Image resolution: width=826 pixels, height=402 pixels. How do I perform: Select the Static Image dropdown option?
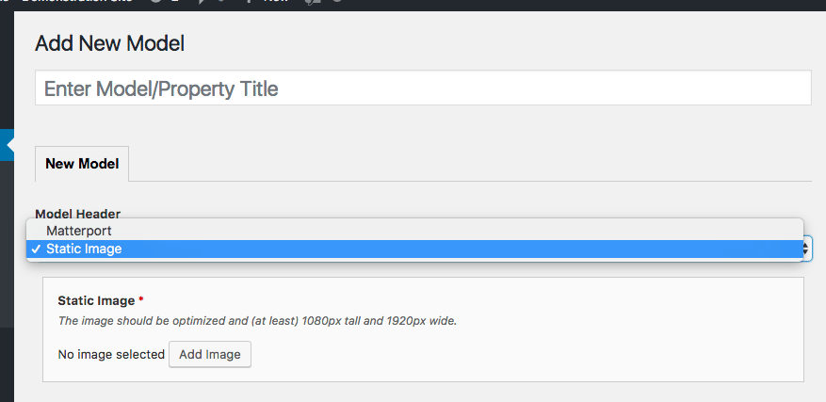(414, 249)
